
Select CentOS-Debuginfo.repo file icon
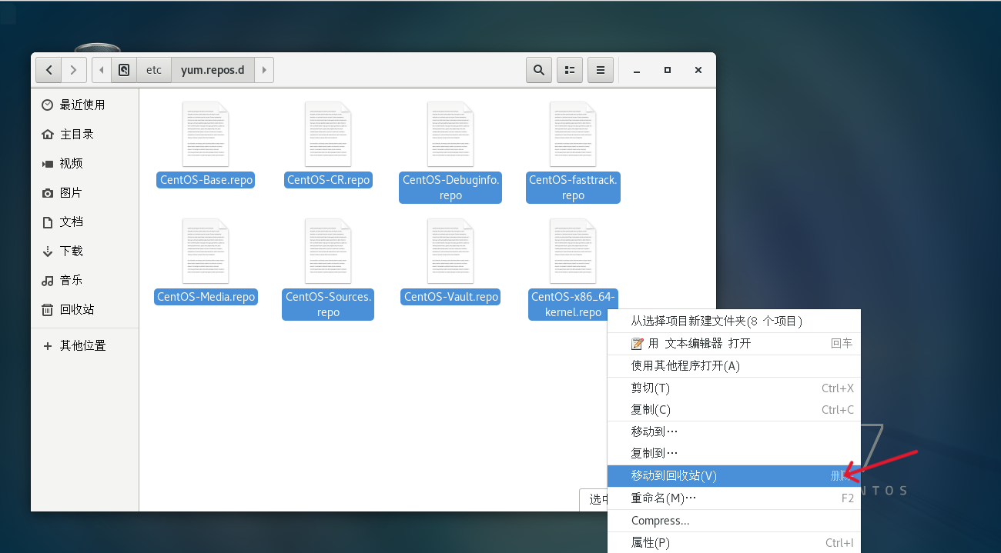[450, 134]
